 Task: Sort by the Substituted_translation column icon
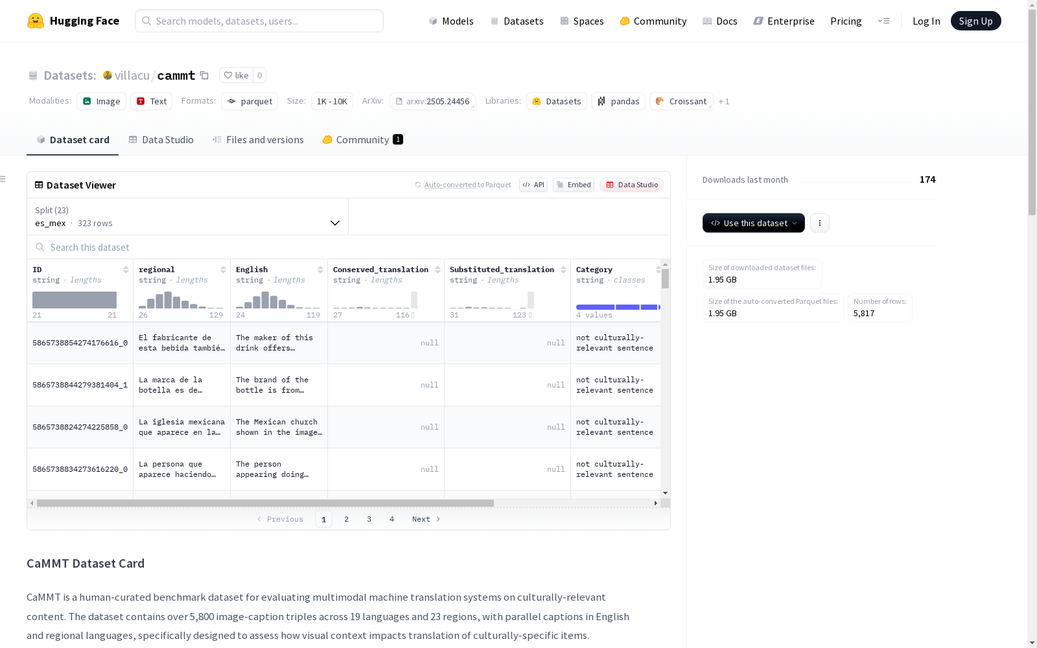[563, 270]
